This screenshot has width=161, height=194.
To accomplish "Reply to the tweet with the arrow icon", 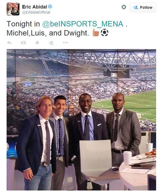I will click(9, 43).
